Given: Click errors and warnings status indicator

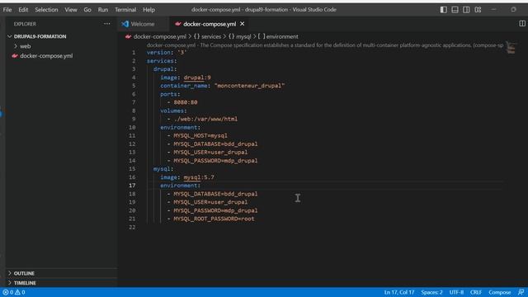Looking at the screenshot, I should [14, 292].
